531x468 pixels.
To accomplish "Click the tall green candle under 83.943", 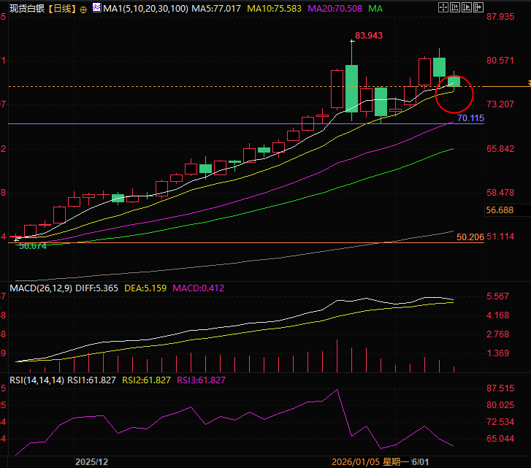I will click(352, 88).
